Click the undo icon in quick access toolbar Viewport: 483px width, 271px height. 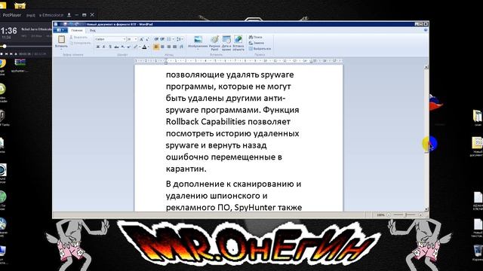pyautogui.click(x=70, y=24)
